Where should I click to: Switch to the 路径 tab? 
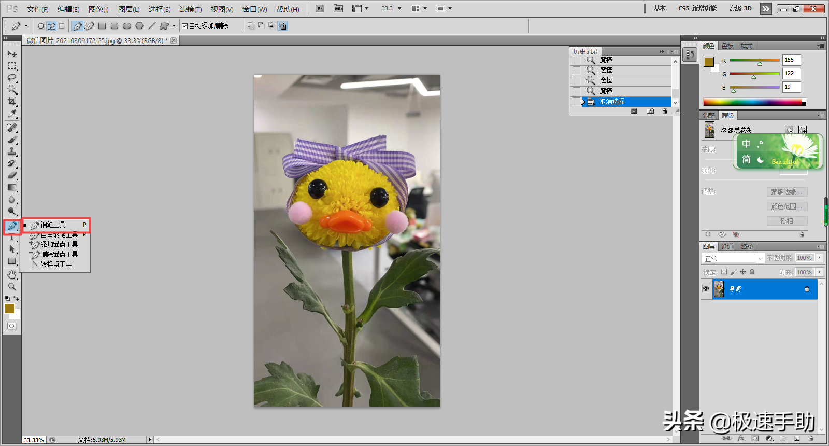click(747, 247)
